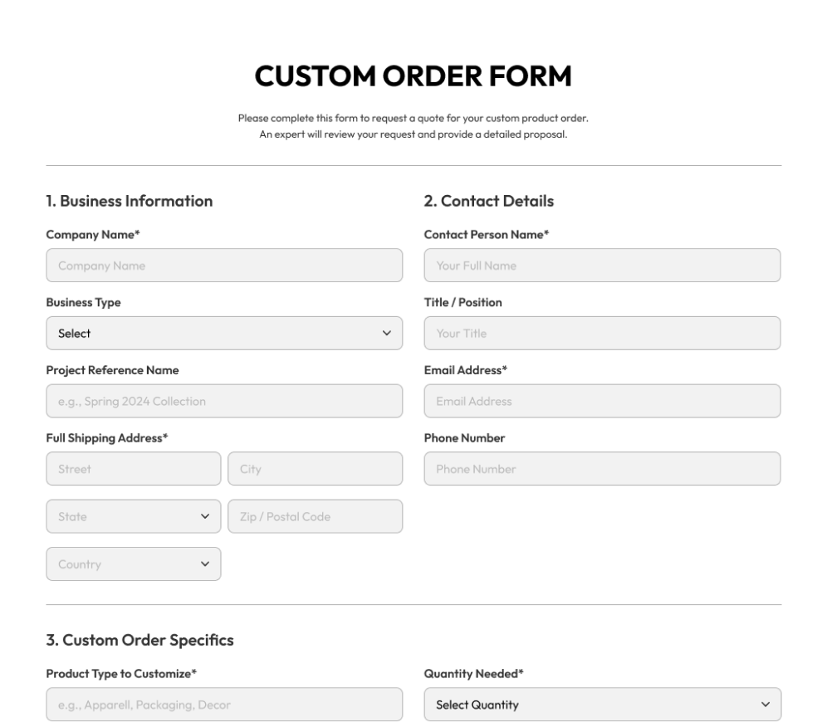Click the Zip / Postal Code field
The width and height of the screenshot is (827, 727).
click(x=315, y=516)
